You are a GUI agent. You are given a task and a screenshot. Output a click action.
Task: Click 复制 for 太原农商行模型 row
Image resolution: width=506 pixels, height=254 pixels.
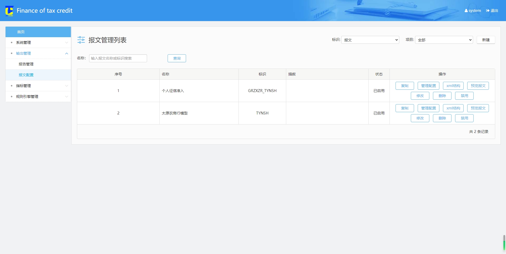tap(405, 108)
